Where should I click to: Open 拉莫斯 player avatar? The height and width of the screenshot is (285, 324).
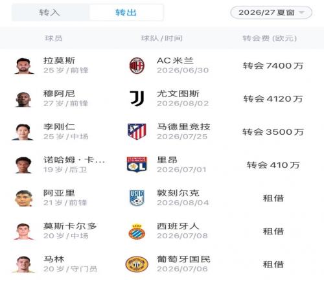(x=23, y=66)
